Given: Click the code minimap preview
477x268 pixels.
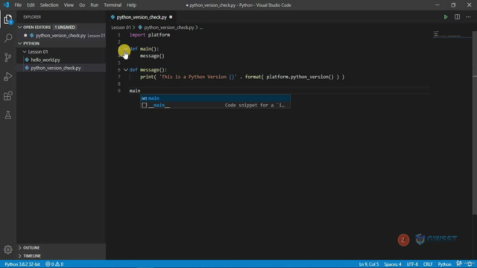Looking at the screenshot, I should (452, 34).
